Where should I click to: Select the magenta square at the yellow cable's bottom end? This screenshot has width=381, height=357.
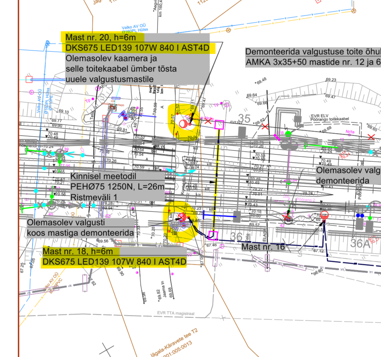click(213, 235)
